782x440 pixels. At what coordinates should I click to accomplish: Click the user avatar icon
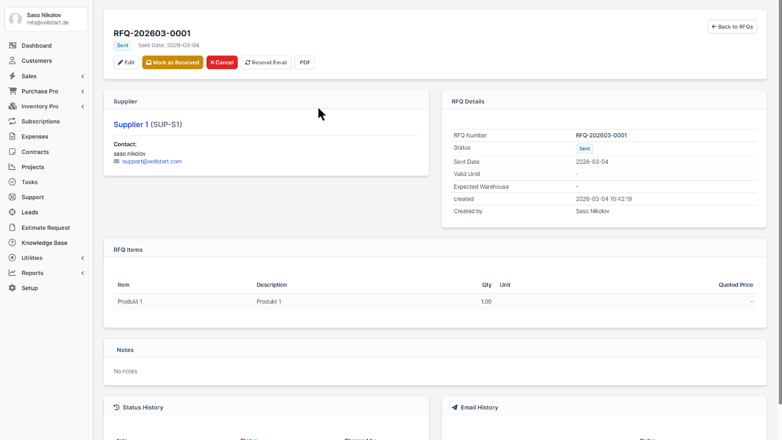coord(15,19)
